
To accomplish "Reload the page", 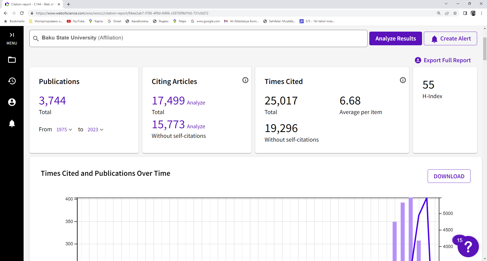I will [x=22, y=13].
